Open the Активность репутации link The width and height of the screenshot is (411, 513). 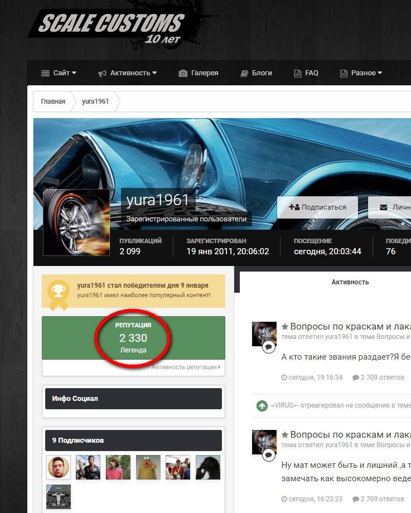pos(186,367)
